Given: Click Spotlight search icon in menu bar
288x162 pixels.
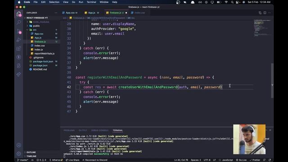Looking at the screenshot, I should [232, 2].
